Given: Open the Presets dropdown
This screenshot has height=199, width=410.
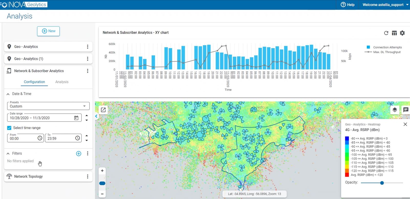Looking at the screenshot, I should [48, 106].
